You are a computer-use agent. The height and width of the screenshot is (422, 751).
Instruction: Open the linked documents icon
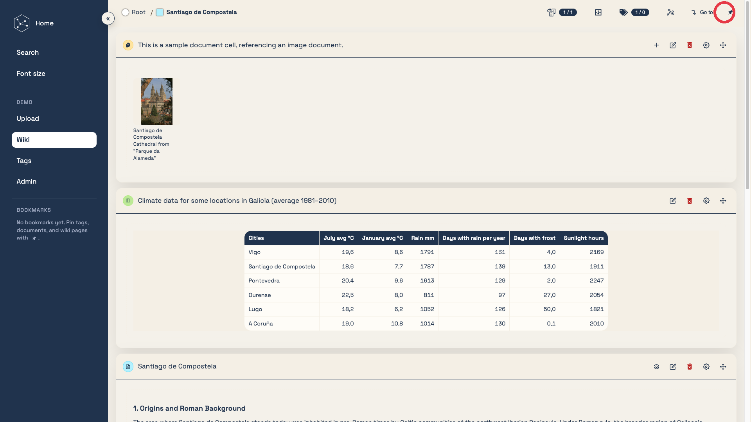(x=551, y=13)
